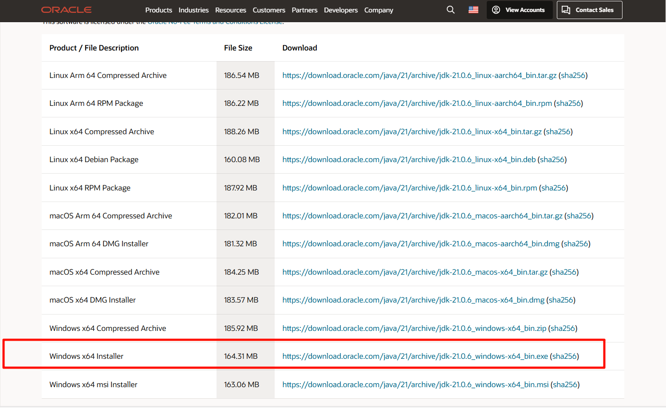666x408 pixels.
Task: Select the '160.08 MB' file size
Action: click(242, 159)
